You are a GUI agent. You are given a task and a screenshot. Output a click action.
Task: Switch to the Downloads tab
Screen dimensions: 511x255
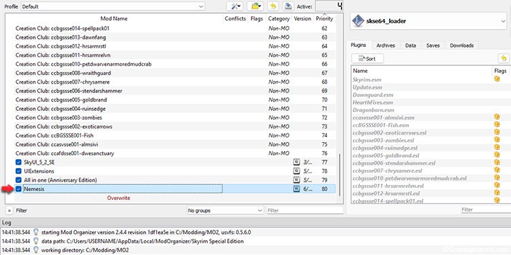click(x=461, y=46)
